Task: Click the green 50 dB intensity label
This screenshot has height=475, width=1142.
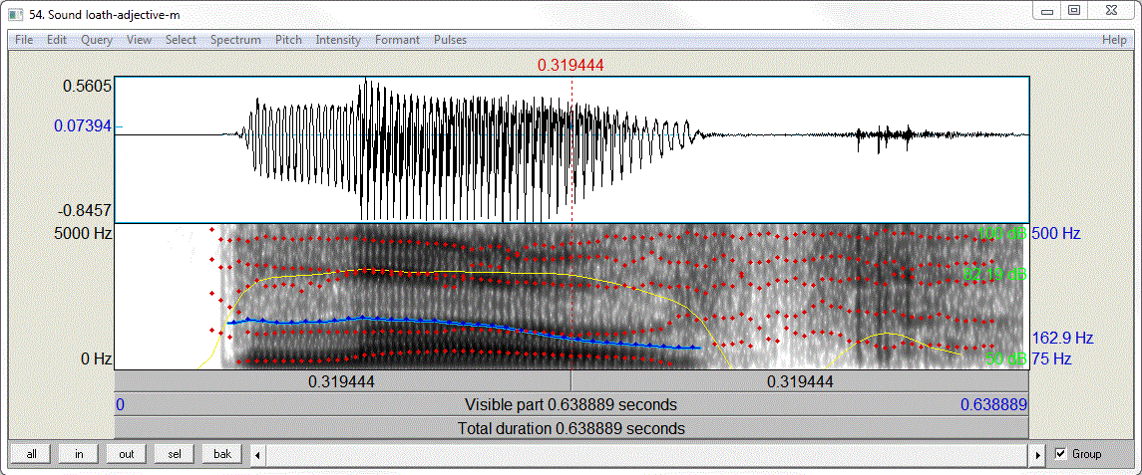Action: [x=1006, y=358]
